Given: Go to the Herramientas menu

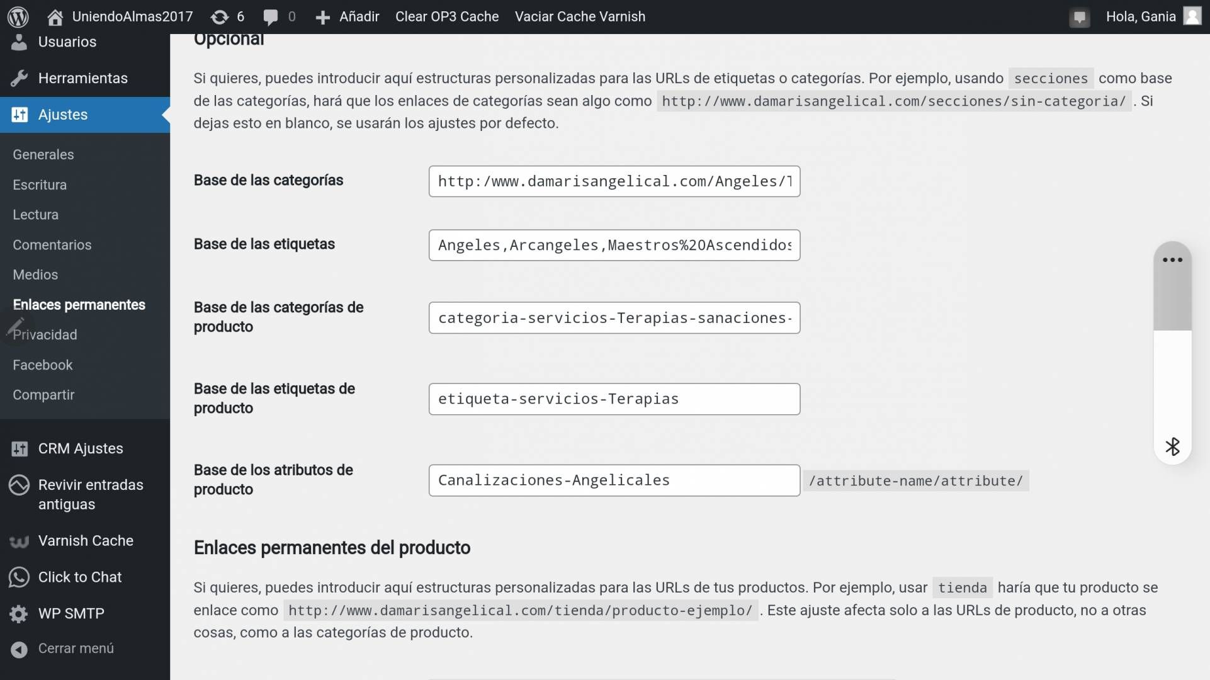Looking at the screenshot, I should tap(83, 78).
